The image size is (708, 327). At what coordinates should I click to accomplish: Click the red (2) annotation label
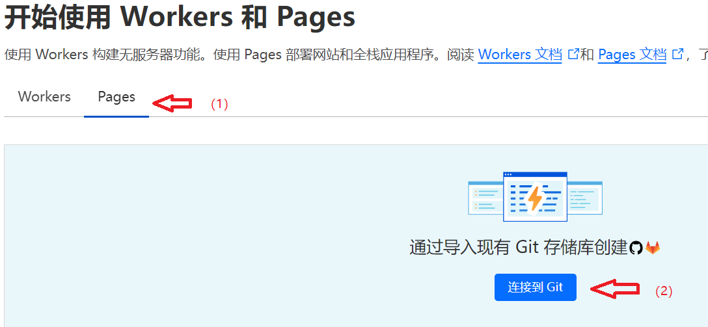pos(663,291)
